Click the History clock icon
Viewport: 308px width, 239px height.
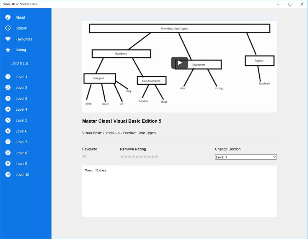click(x=8, y=28)
